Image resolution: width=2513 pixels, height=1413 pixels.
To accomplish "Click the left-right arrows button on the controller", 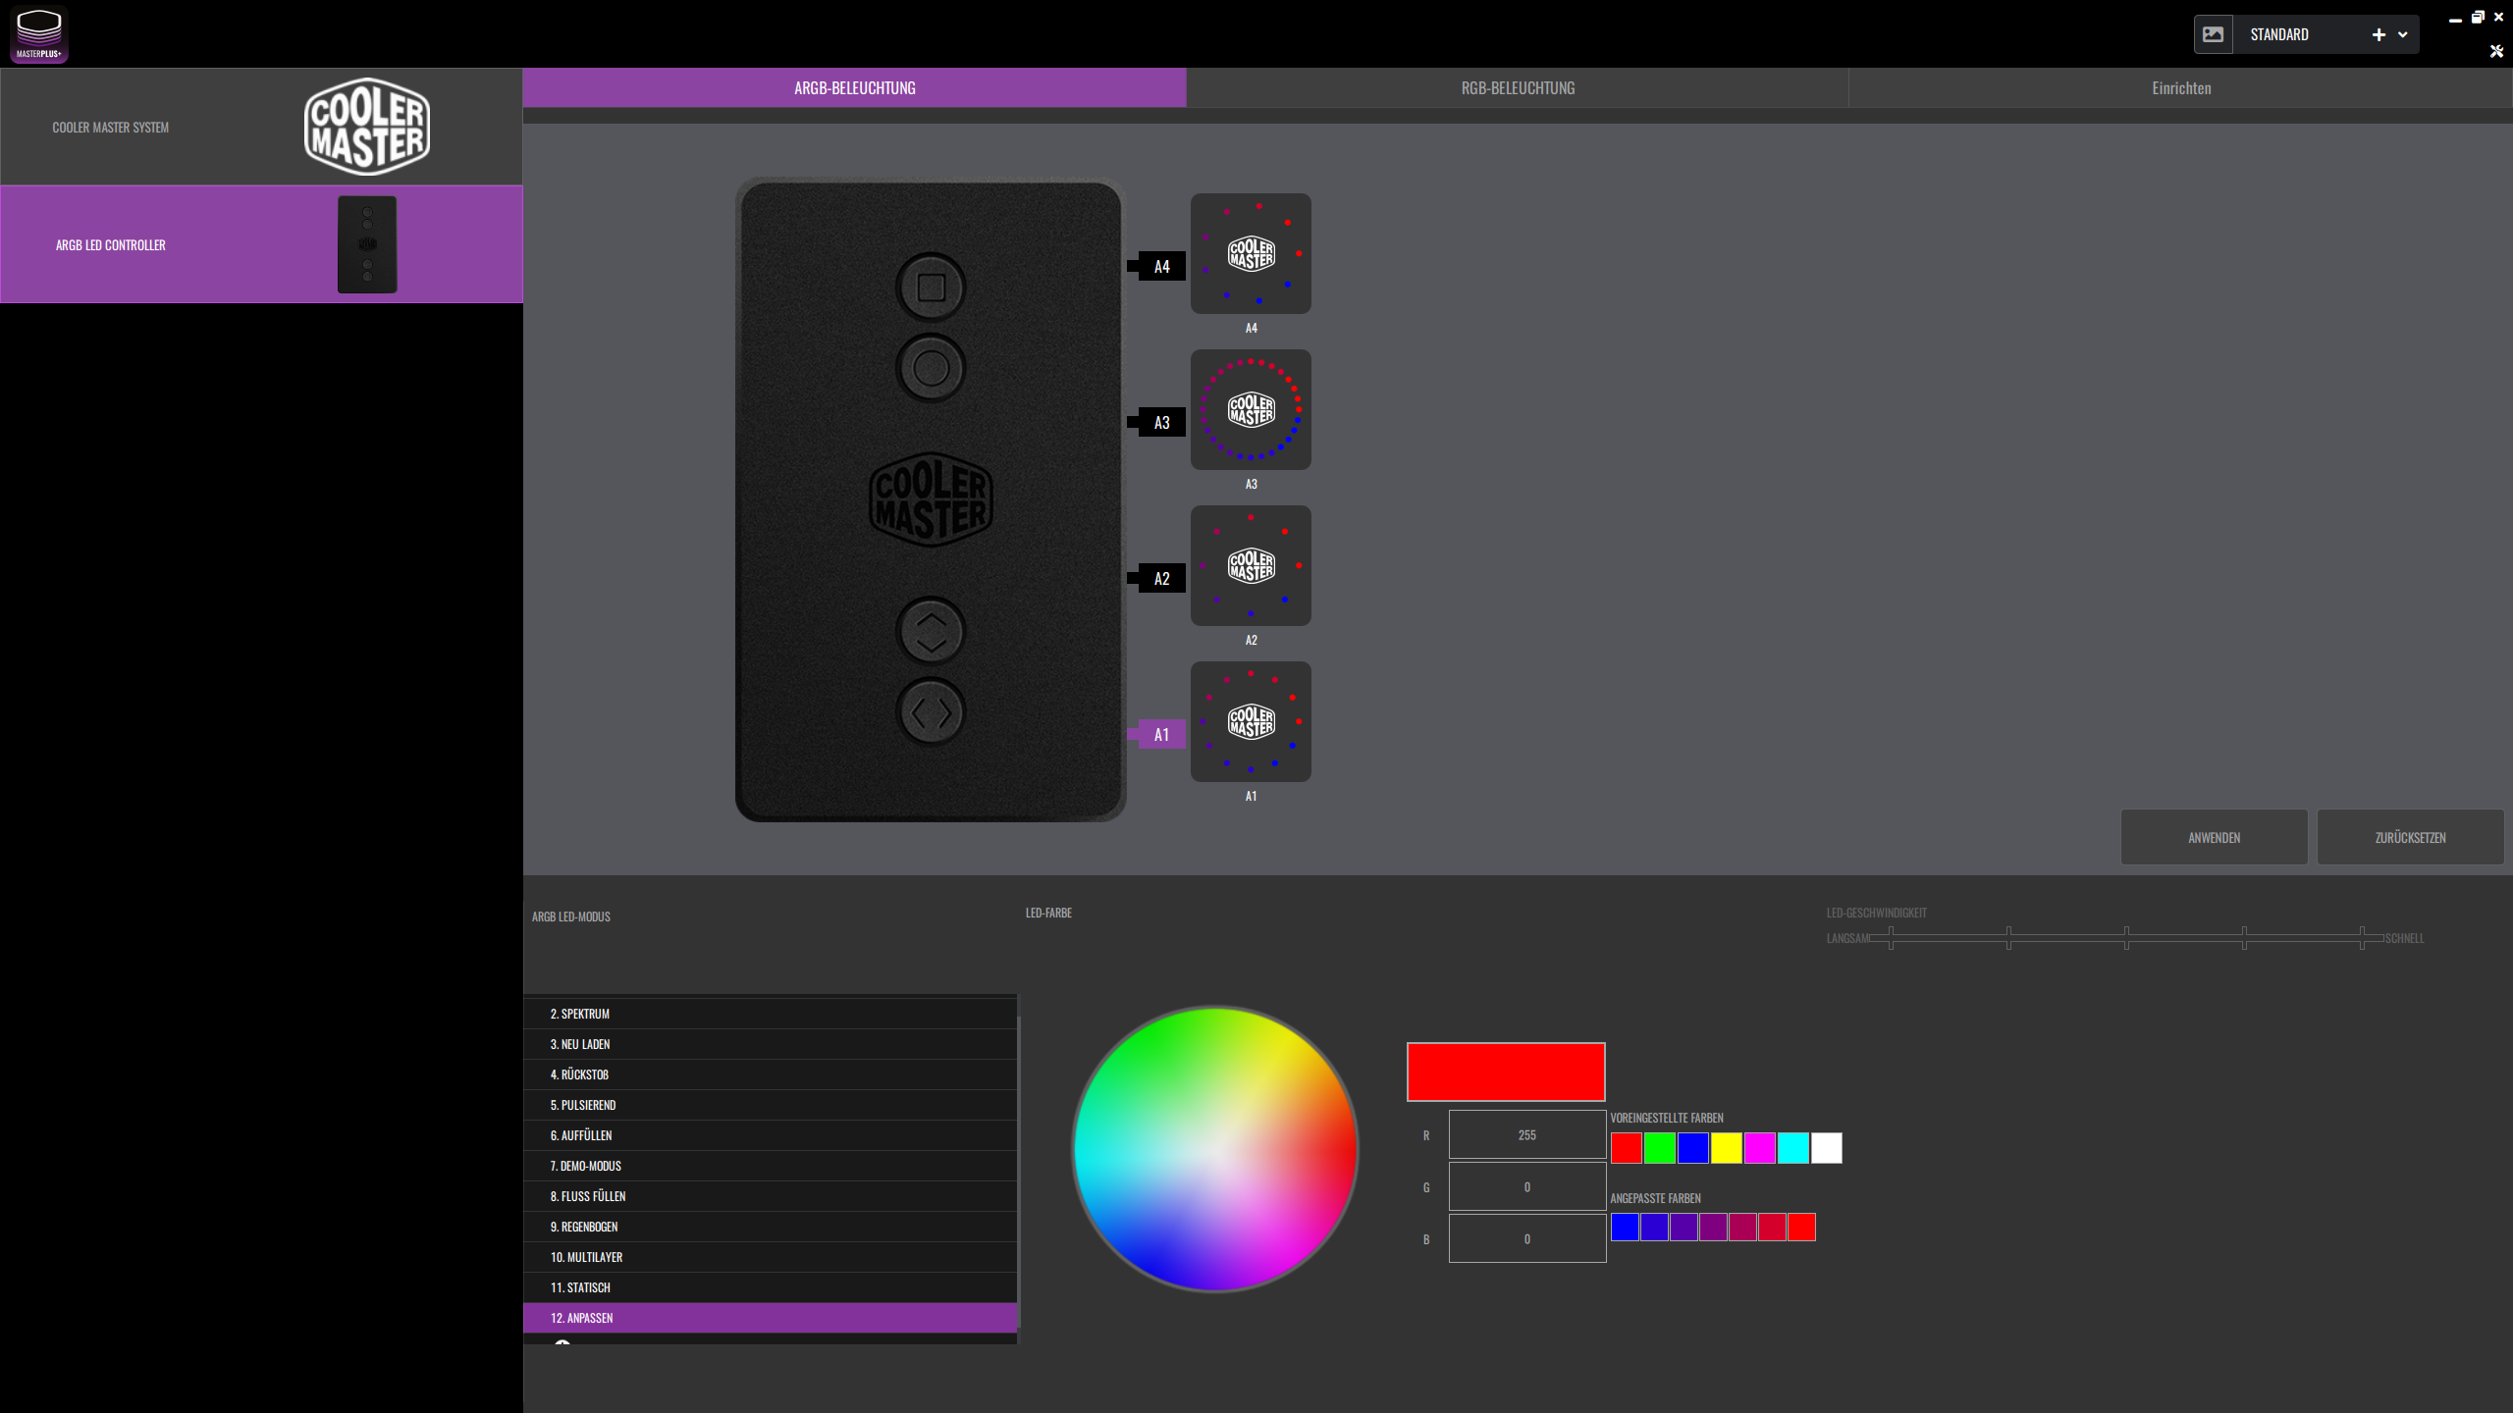I will 931,712.
